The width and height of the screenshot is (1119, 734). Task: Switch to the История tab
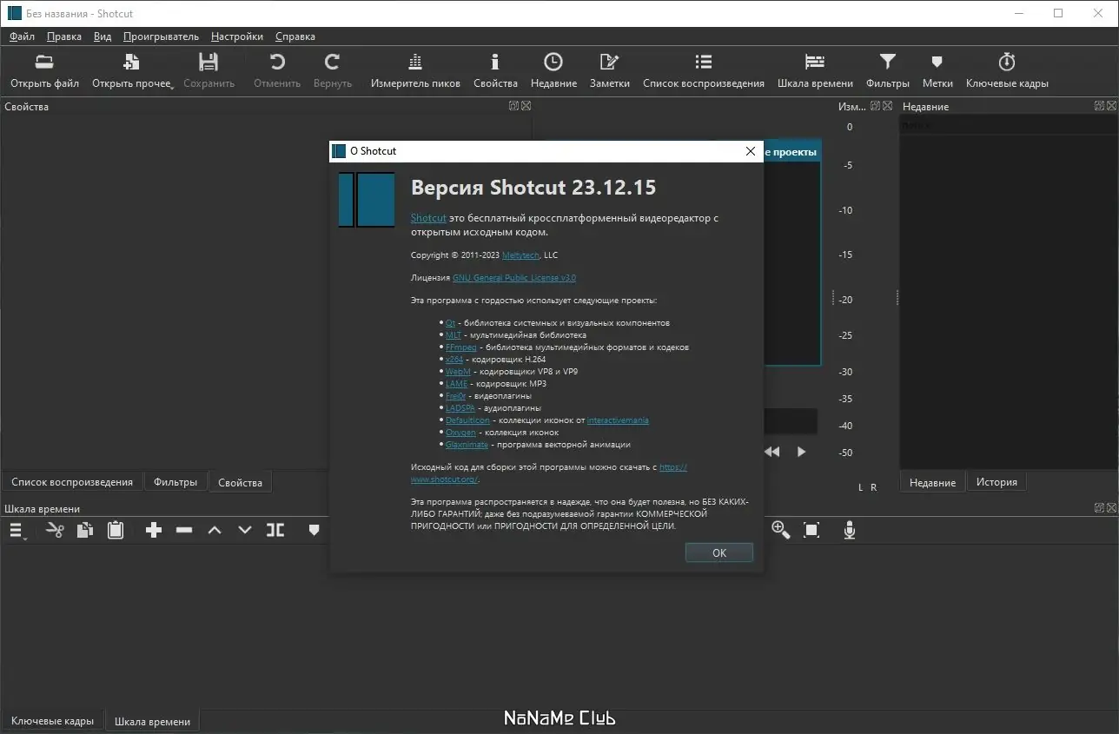click(x=997, y=482)
